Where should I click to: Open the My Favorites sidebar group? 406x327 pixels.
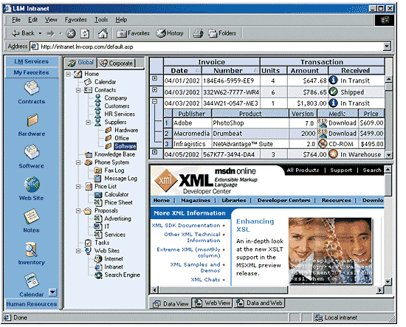tap(32, 72)
